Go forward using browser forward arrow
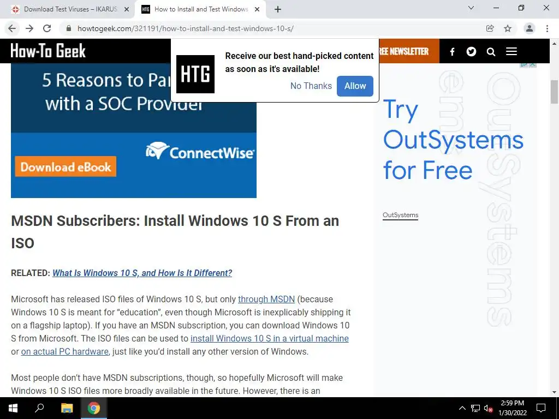The image size is (559, 419). click(29, 28)
